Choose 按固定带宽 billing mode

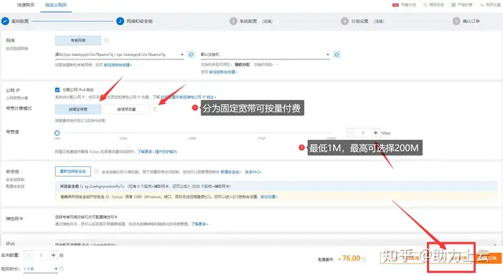78,110
